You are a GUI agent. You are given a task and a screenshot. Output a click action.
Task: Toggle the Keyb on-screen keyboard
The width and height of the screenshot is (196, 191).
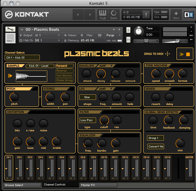pos(103,15)
